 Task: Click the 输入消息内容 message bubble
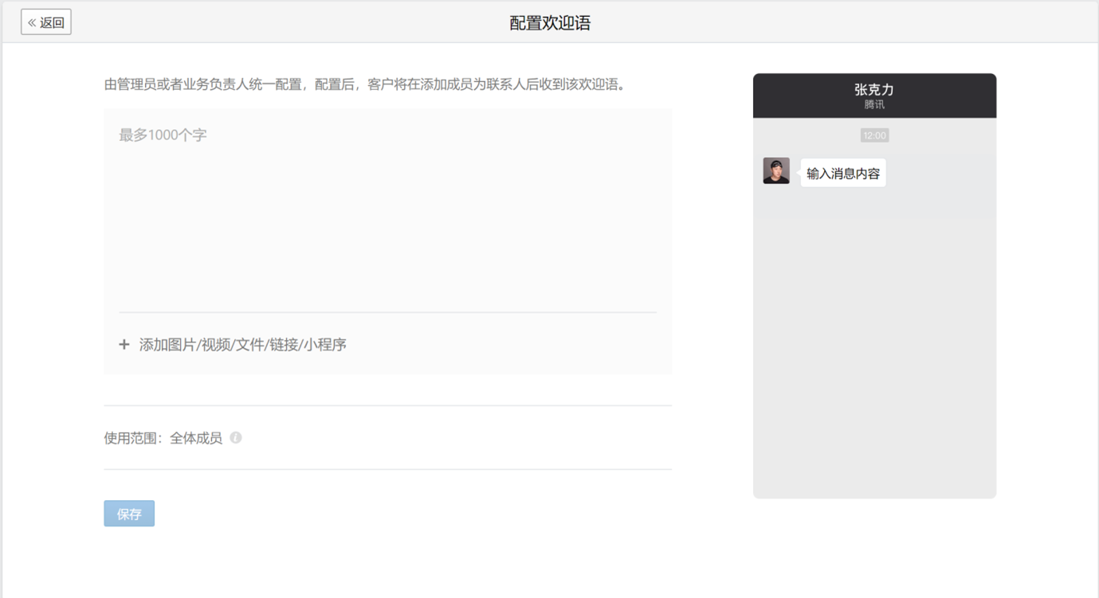click(843, 173)
